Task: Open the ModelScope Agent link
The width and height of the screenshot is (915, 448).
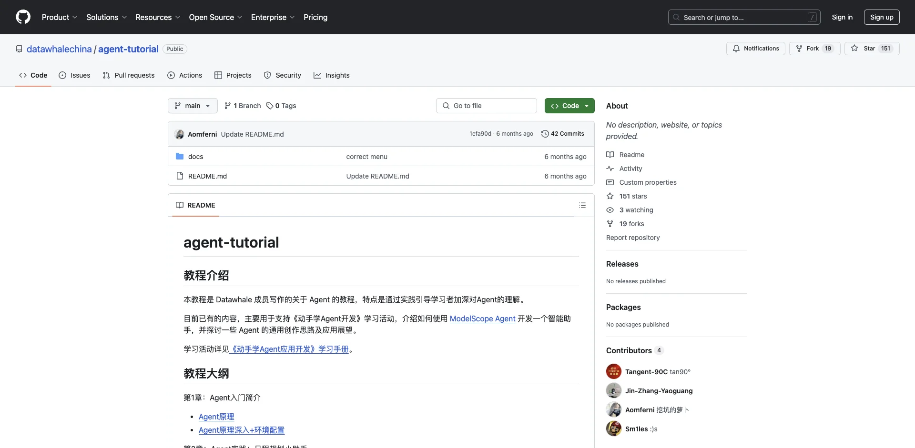Action: [x=482, y=319]
